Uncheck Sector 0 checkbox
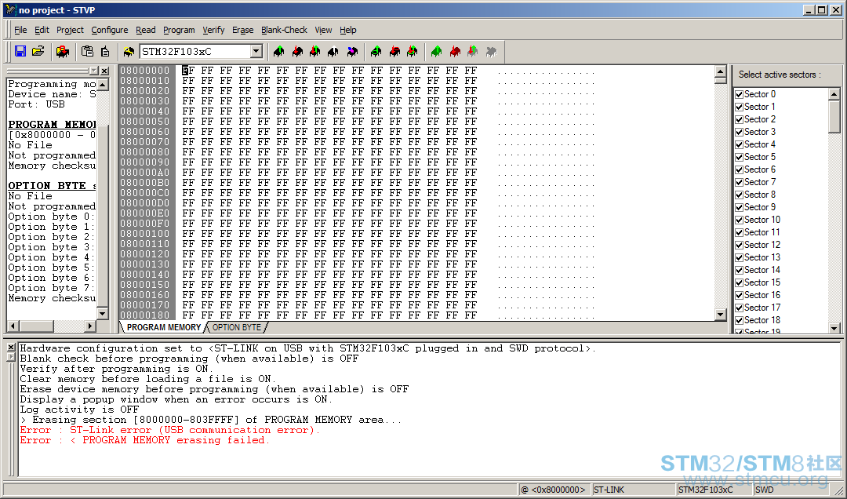 pos(740,94)
